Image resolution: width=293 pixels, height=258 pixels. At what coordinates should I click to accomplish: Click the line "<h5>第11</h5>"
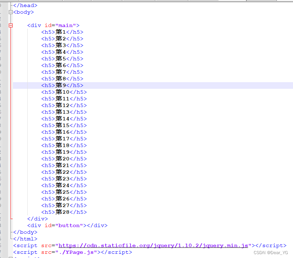point(64,99)
